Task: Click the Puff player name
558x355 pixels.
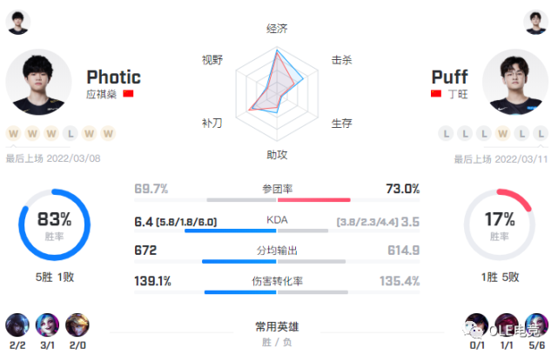Action: coord(449,77)
